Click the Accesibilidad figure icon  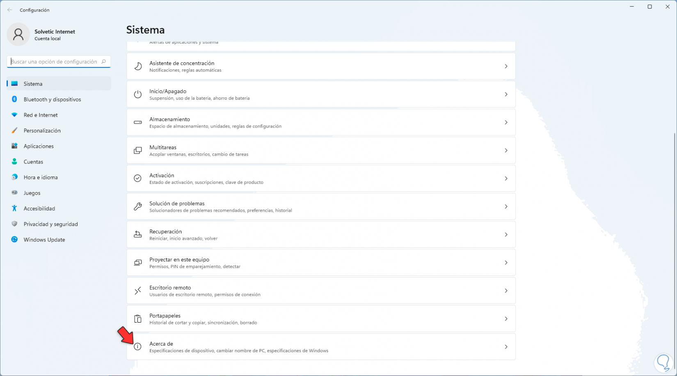(14, 209)
